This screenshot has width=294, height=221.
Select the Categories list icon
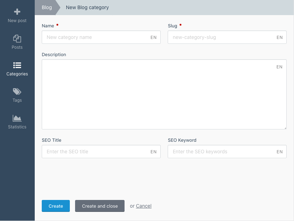pyautogui.click(x=17, y=65)
